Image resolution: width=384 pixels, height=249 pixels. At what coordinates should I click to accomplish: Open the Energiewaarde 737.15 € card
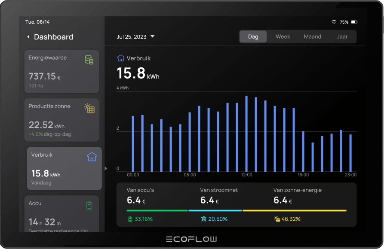(62, 71)
